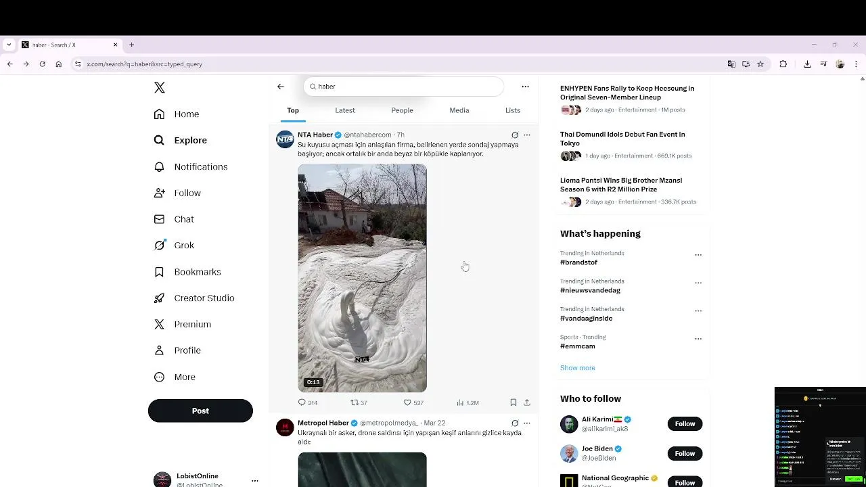Open the browser downloads icon

click(x=807, y=64)
